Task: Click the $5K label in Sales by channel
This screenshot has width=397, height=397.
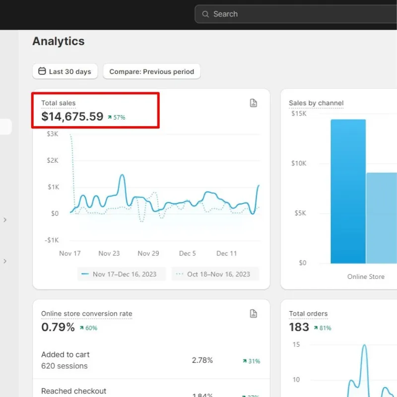Action: [x=300, y=213]
